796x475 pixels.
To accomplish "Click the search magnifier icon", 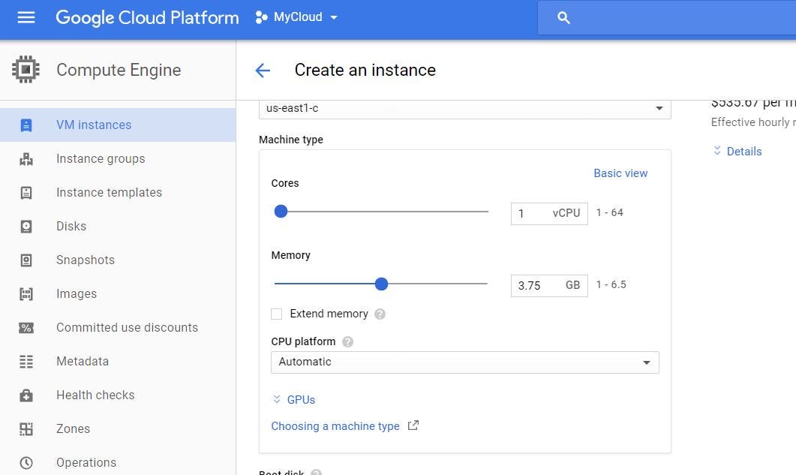I will [x=564, y=18].
